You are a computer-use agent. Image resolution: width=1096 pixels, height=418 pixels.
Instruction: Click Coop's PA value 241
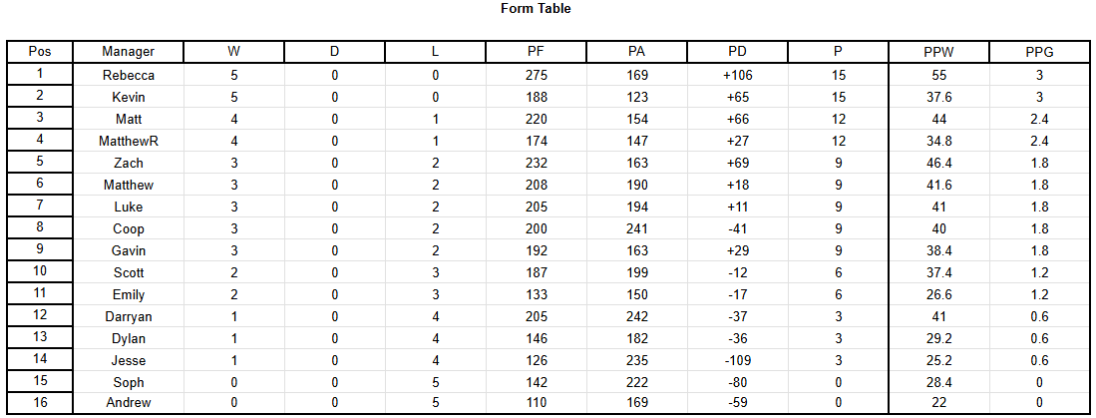pos(637,228)
